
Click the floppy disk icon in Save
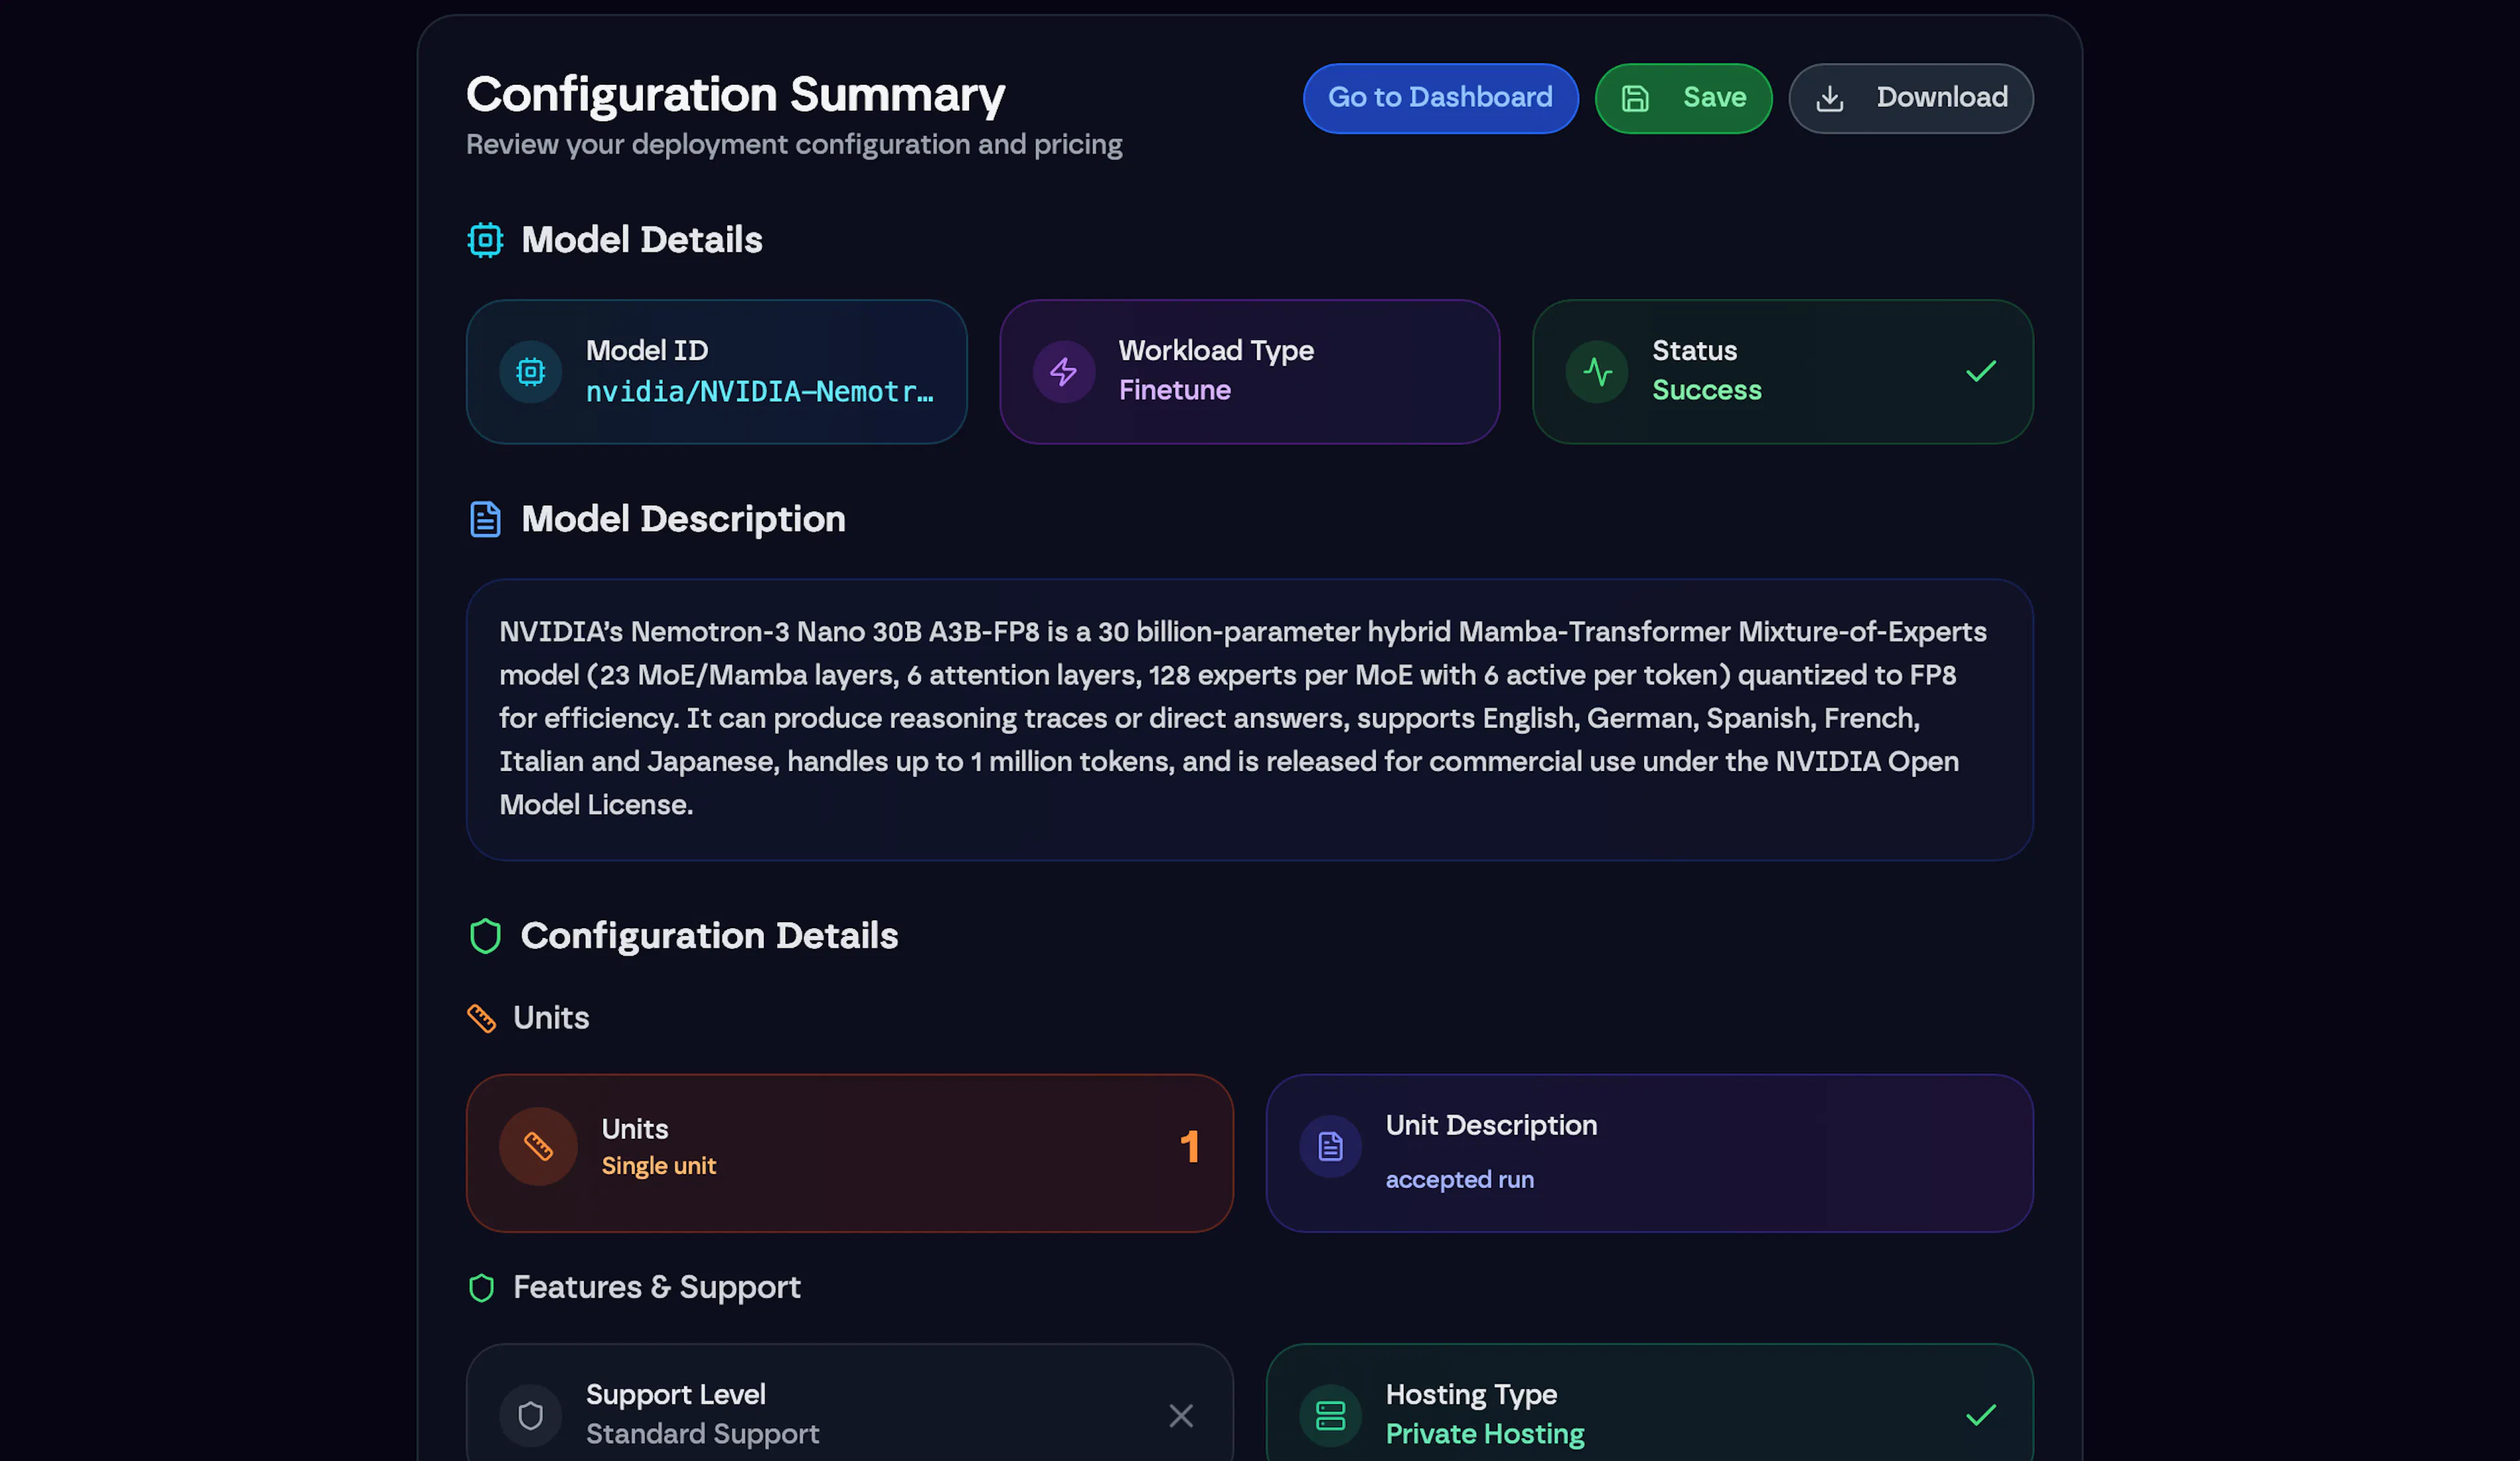point(1635,98)
